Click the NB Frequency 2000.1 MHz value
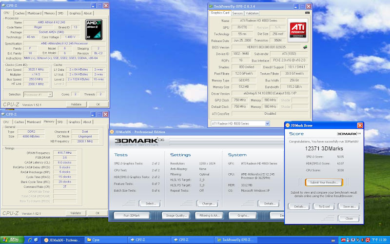The height and width of the screenshot is (244, 390). pos(85,141)
